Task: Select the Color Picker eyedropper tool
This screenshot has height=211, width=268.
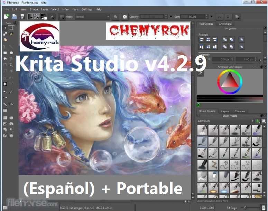Action: 11,92
